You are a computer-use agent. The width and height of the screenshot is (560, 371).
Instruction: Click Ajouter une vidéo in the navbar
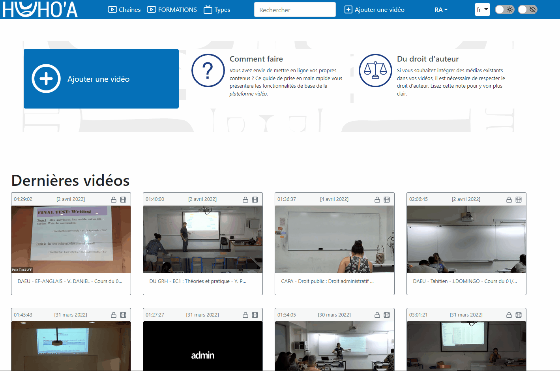pos(375,9)
